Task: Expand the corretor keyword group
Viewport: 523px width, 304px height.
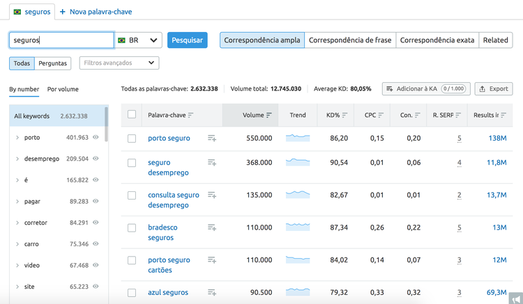Action: coord(17,223)
